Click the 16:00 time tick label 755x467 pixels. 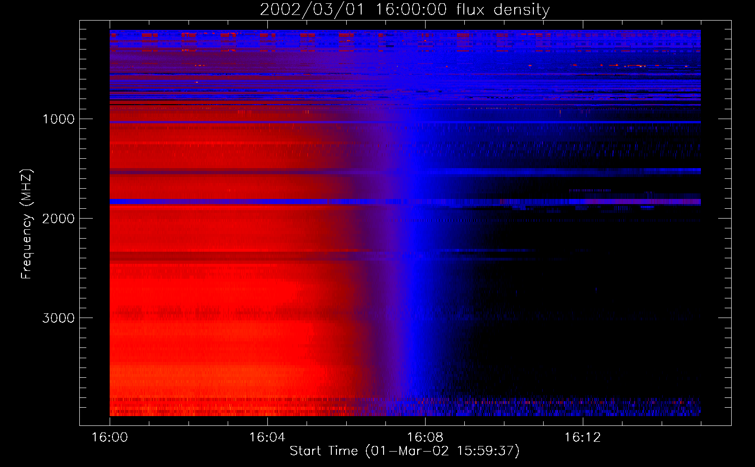point(110,438)
